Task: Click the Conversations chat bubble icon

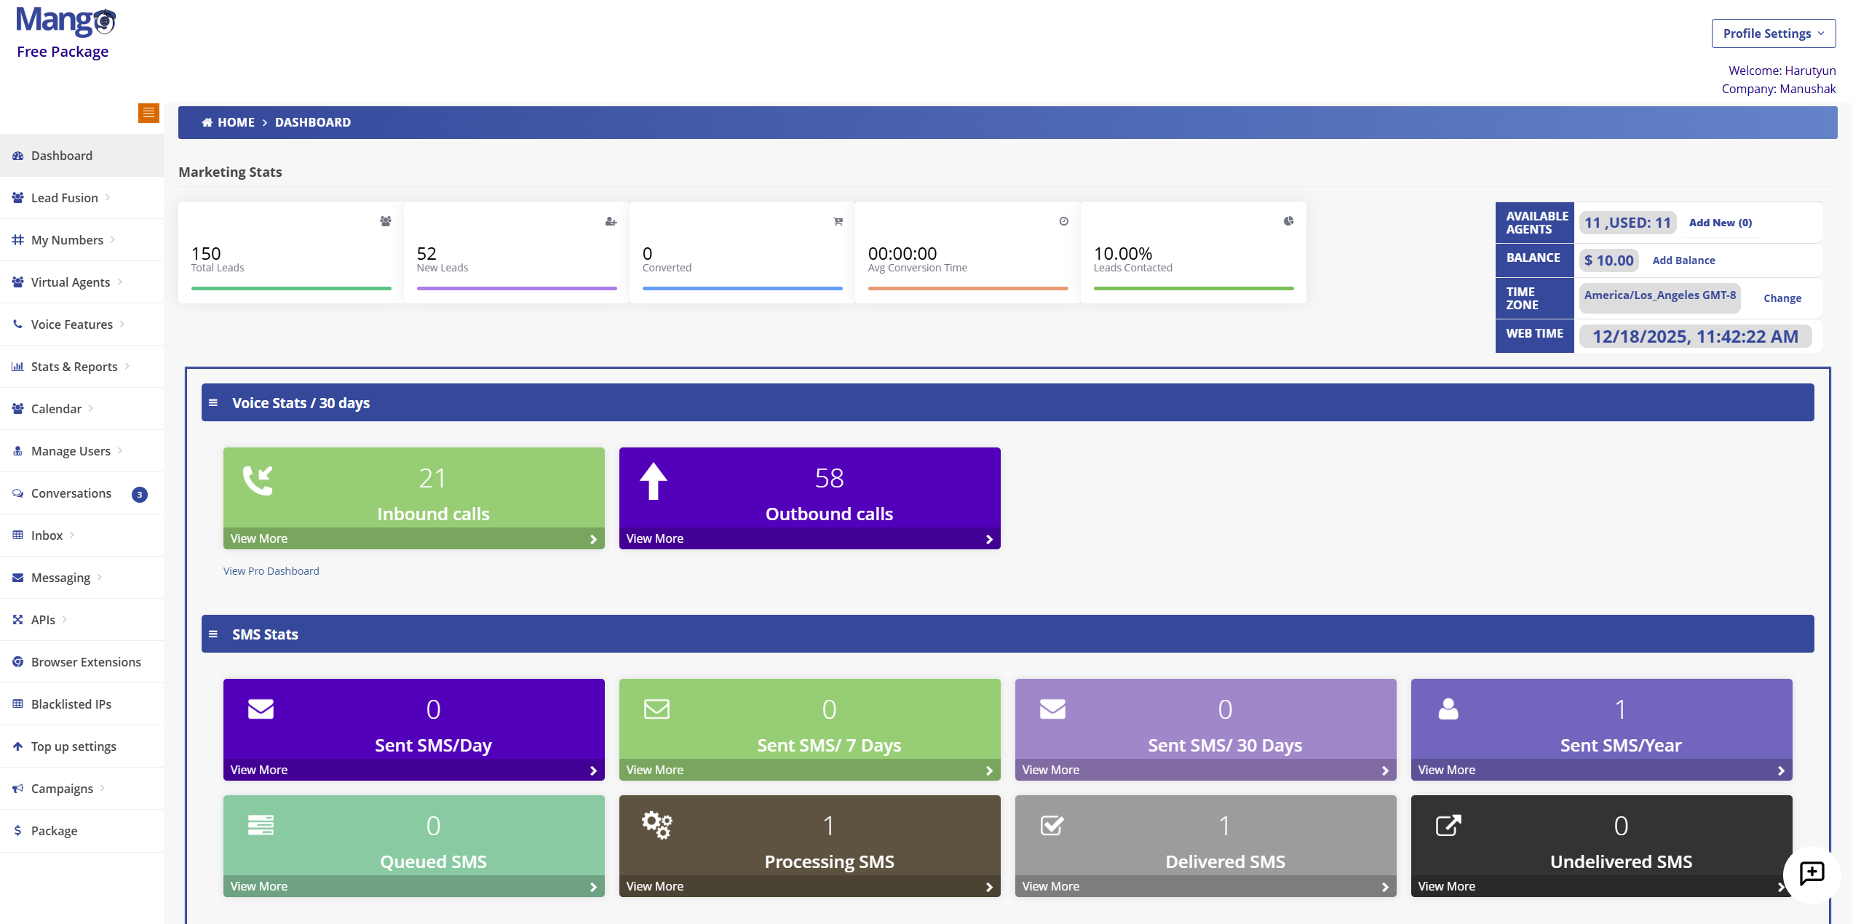Action: 17,493
